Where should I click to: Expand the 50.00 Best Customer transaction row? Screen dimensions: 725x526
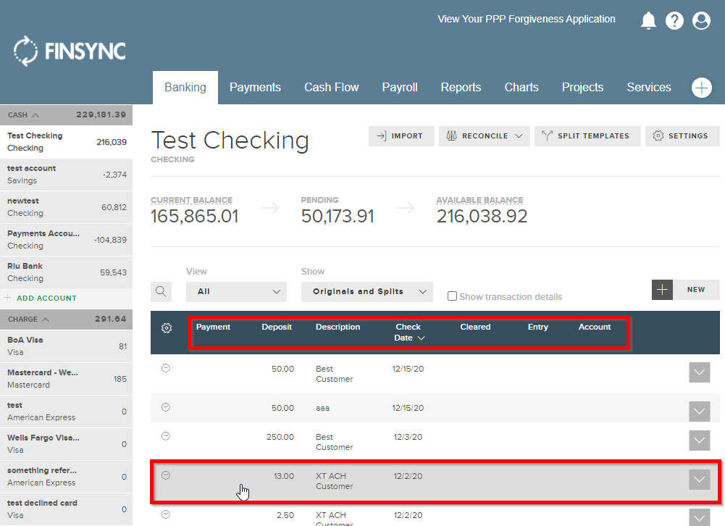pos(699,372)
